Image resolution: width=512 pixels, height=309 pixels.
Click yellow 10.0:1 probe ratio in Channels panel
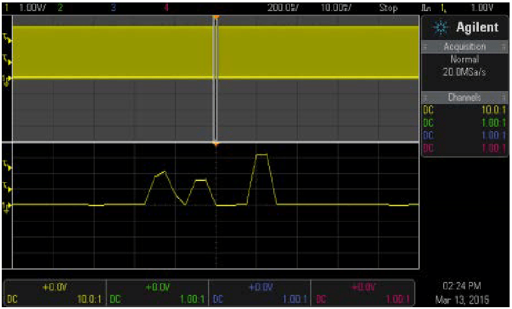pos(494,110)
